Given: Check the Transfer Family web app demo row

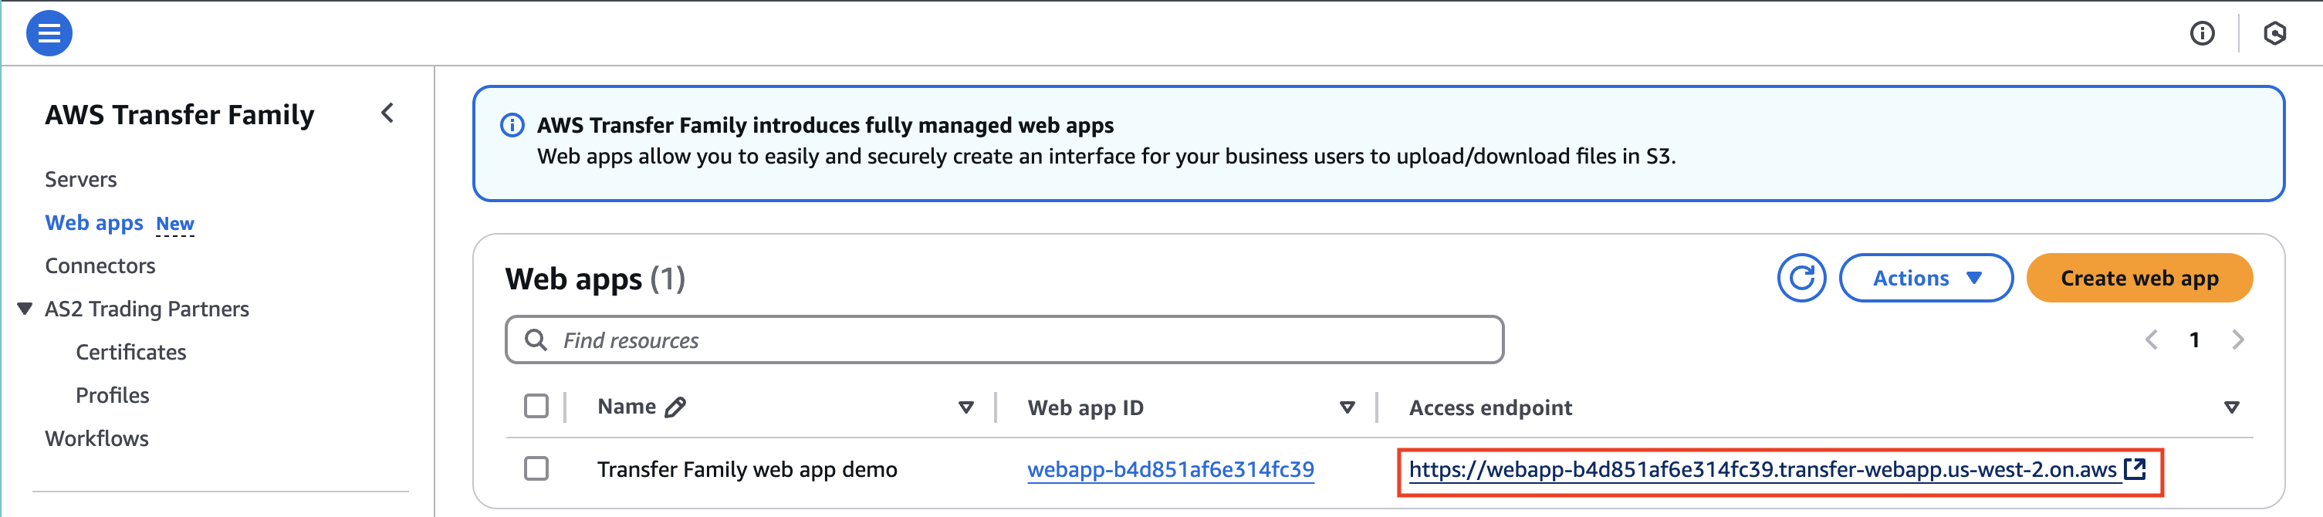Looking at the screenshot, I should (x=536, y=469).
